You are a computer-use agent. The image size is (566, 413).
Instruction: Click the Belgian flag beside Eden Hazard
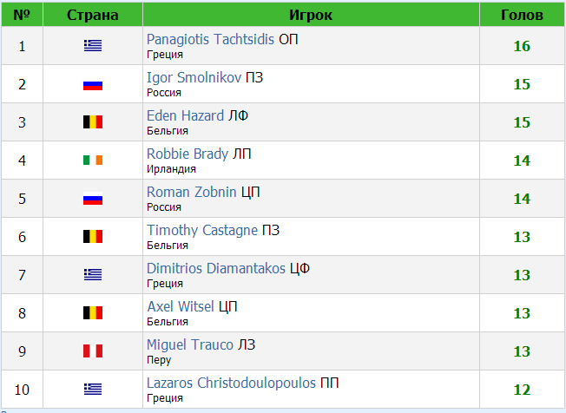93,122
